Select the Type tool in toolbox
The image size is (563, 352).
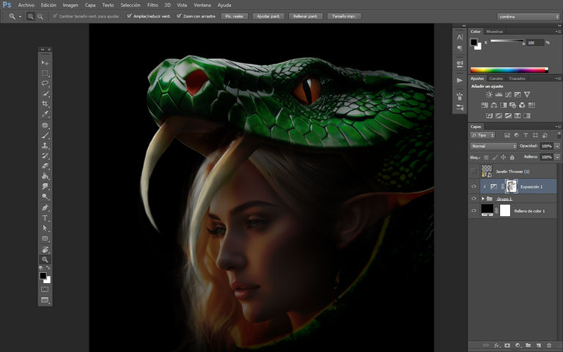[x=45, y=218]
